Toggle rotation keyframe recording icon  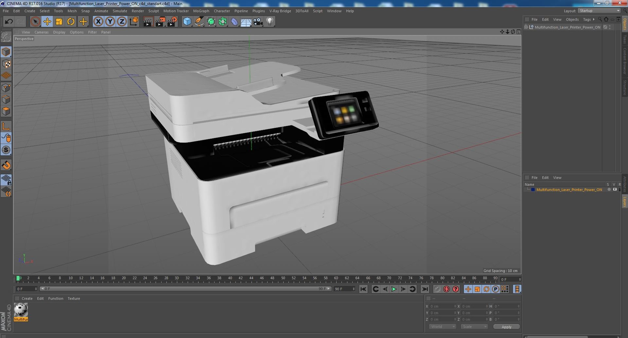tap(486, 289)
